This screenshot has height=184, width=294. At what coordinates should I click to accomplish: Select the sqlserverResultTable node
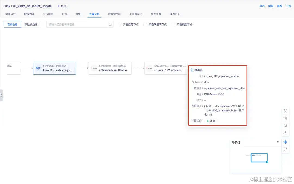tap(110, 68)
